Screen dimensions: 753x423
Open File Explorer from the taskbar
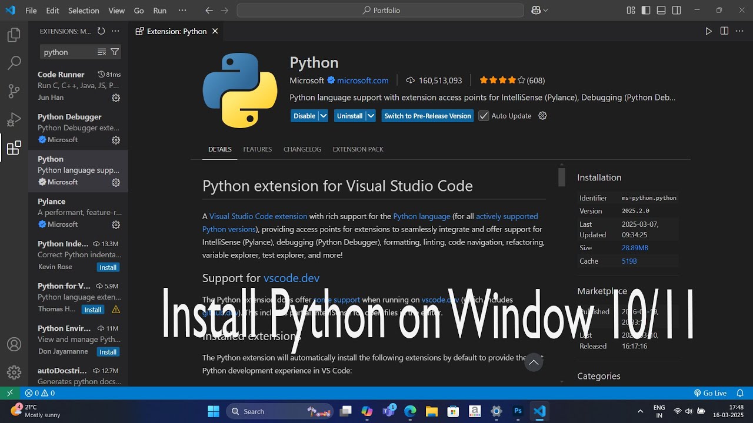pos(431,411)
